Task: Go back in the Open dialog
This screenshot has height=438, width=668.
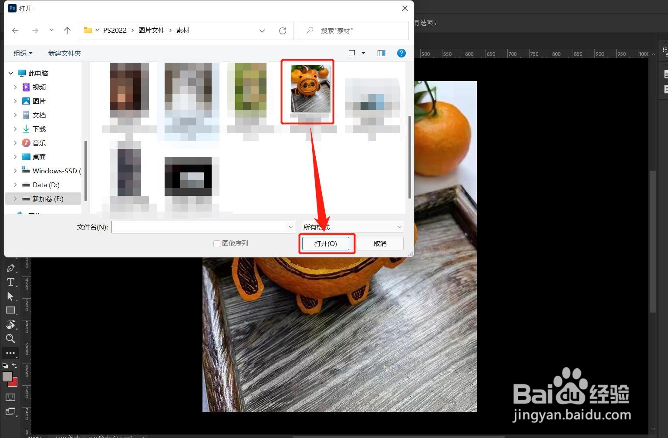Action: pyautogui.click(x=15, y=30)
